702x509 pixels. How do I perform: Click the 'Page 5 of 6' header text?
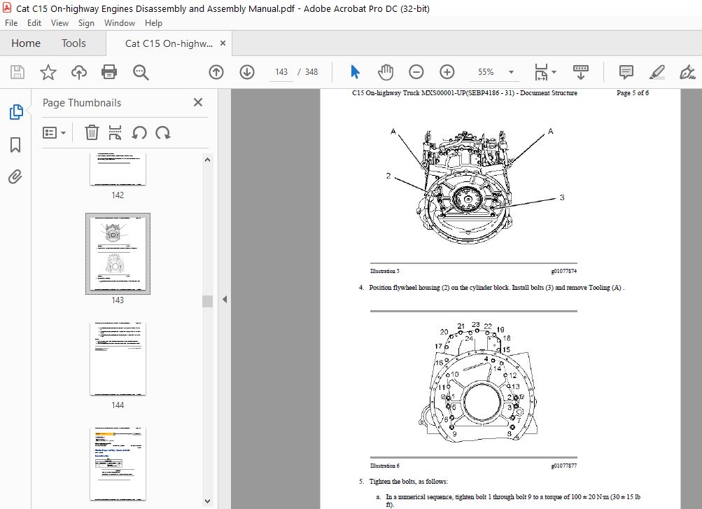click(x=632, y=92)
